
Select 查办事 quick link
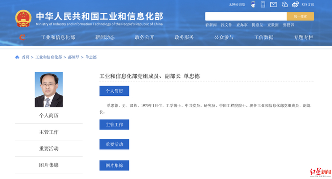[x=242, y=25]
